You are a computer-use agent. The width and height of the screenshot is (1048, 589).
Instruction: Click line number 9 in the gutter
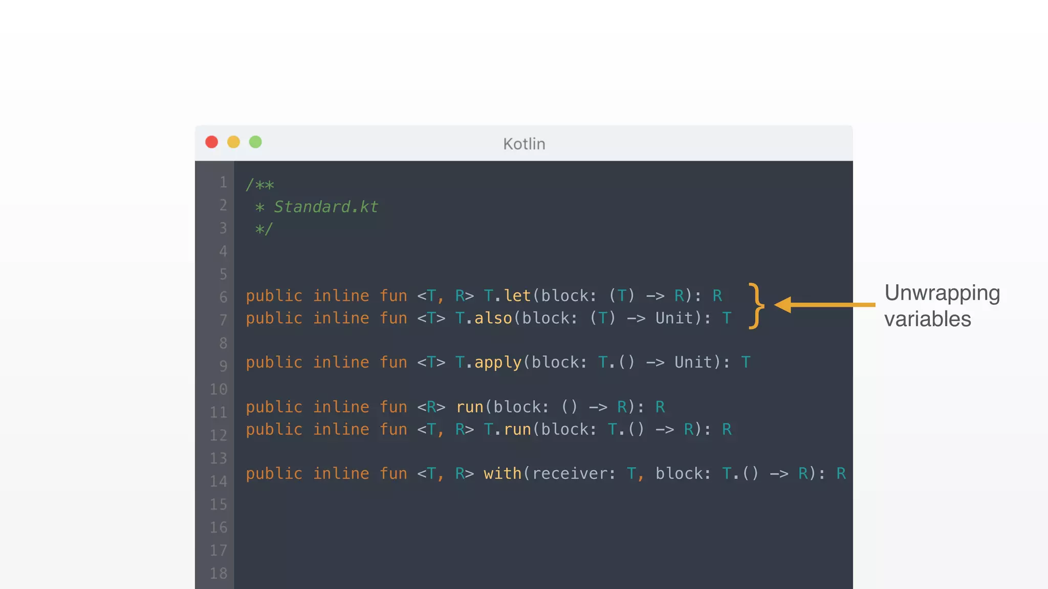pyautogui.click(x=223, y=366)
